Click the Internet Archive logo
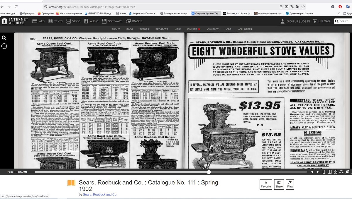The image size is (352, 199). click(x=15, y=21)
